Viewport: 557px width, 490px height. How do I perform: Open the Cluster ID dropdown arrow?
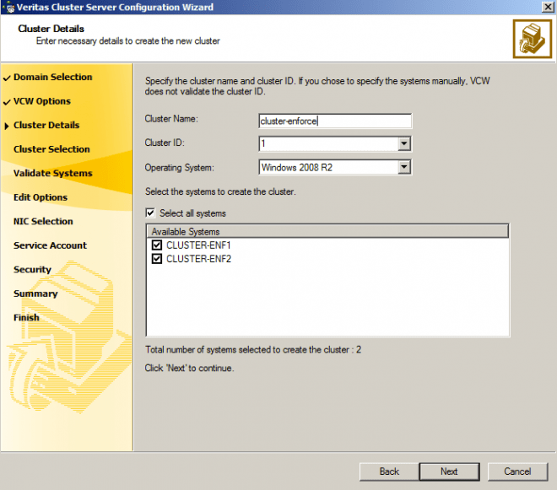(x=404, y=144)
